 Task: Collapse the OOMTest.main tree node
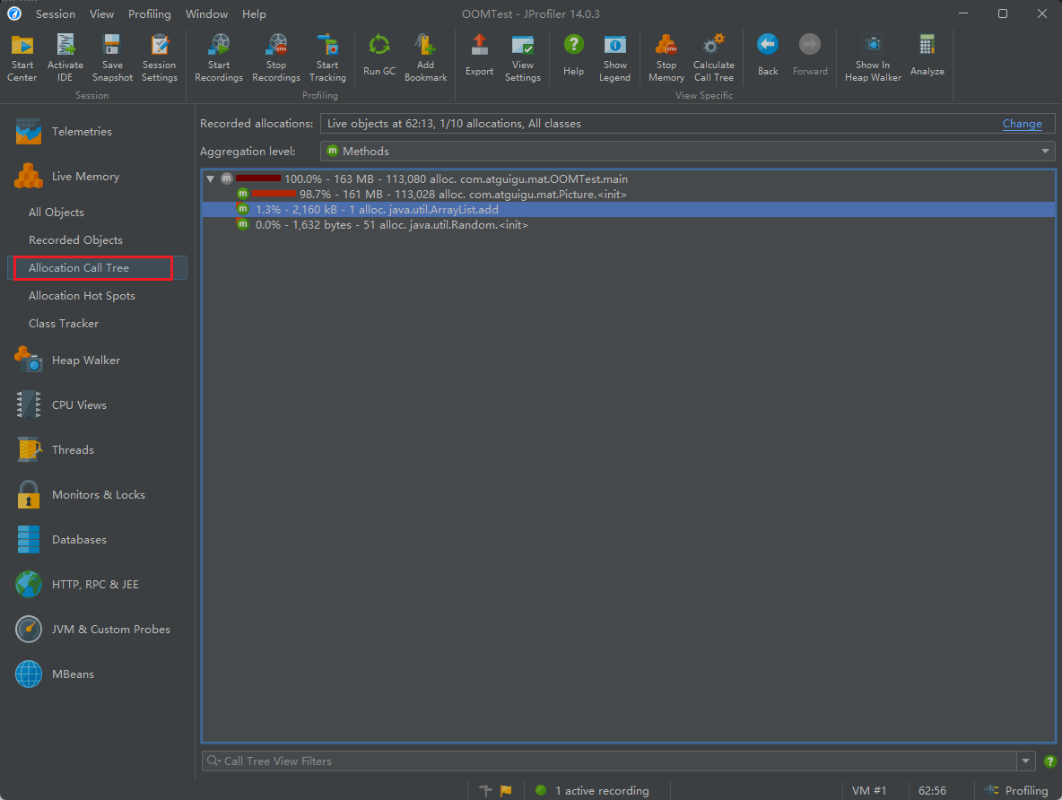point(211,178)
